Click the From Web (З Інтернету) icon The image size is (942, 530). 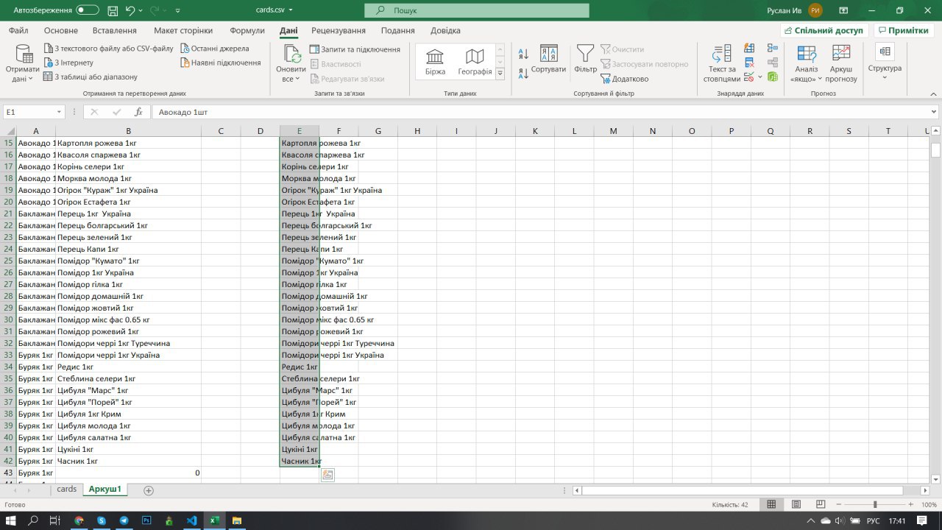click(49, 63)
